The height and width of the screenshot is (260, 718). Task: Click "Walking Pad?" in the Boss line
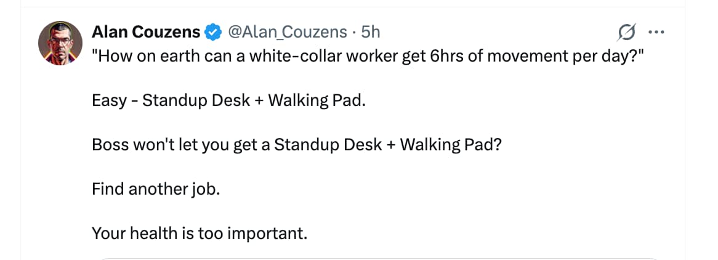[451, 144]
